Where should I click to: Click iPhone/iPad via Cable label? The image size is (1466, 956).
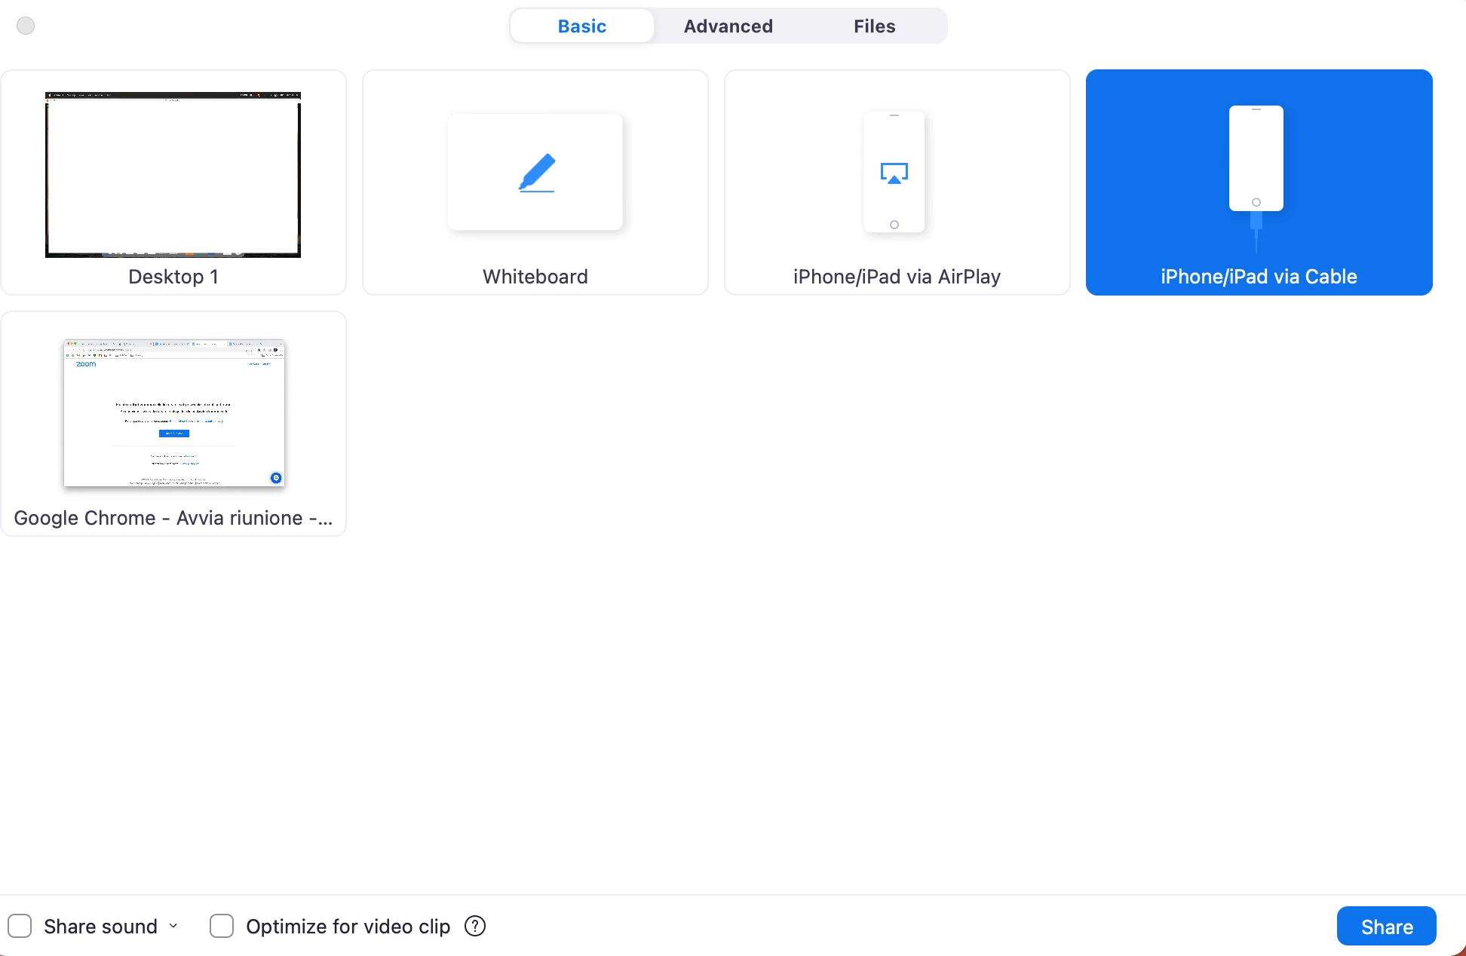[x=1259, y=277]
